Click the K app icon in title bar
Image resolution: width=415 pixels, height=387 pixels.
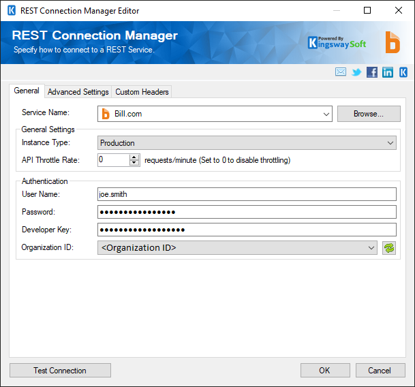[12, 11]
